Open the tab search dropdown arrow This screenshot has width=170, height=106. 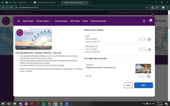click(2, 2)
